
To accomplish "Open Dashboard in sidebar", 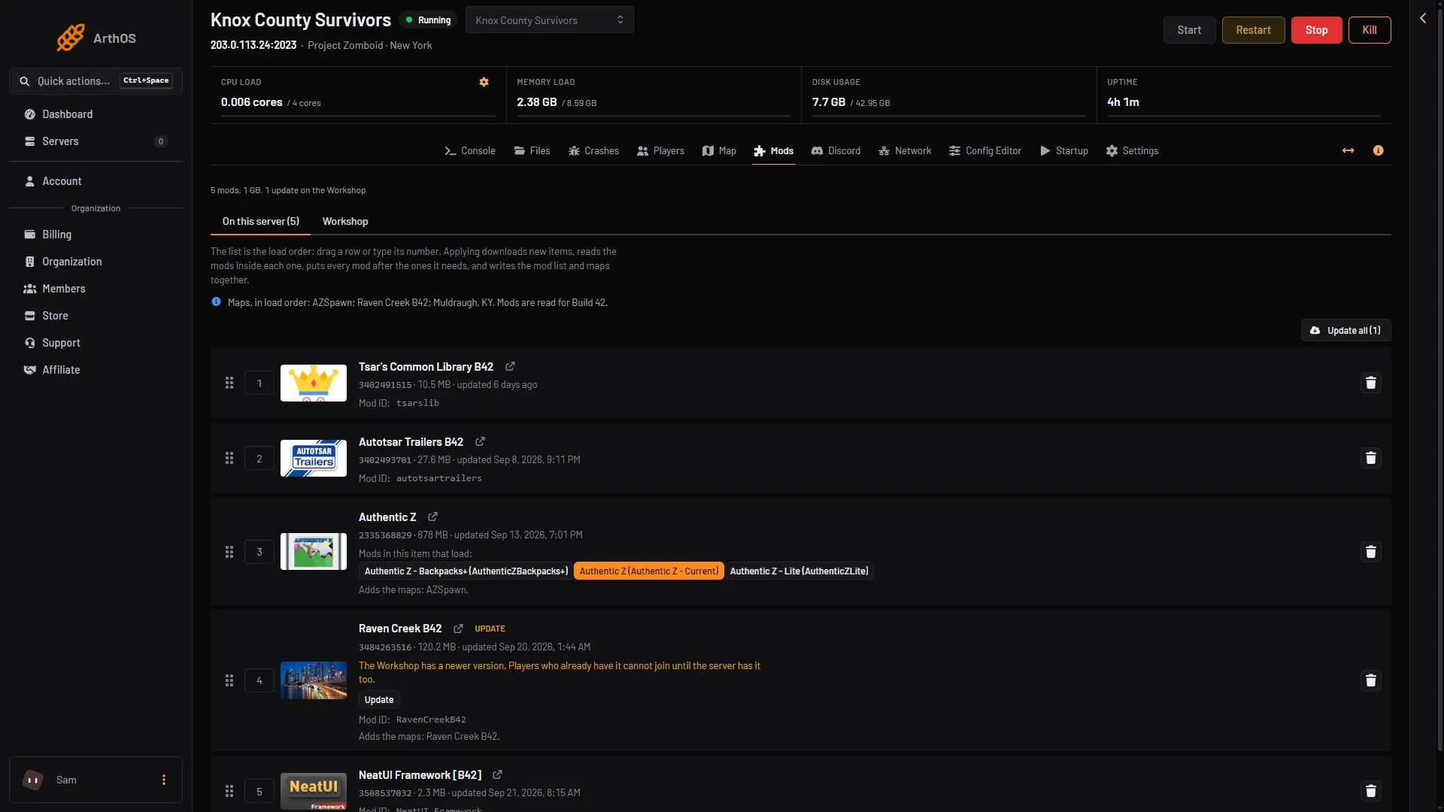I will click(x=96, y=114).
